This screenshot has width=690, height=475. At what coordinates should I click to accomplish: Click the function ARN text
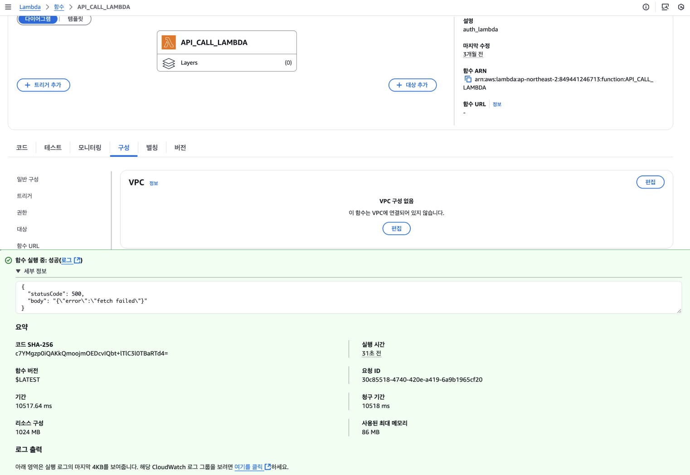558,83
